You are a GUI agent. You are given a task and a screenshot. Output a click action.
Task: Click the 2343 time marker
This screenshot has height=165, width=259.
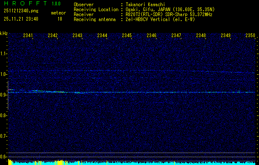click(x=77, y=36)
